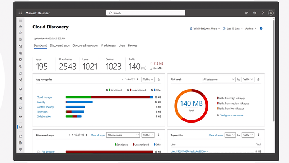Open the File Dropper app link

pos(48,152)
